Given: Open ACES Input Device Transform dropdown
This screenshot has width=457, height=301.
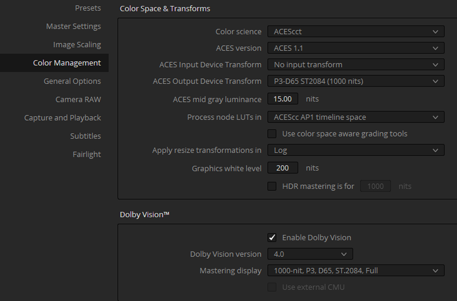Looking at the screenshot, I should (x=356, y=65).
